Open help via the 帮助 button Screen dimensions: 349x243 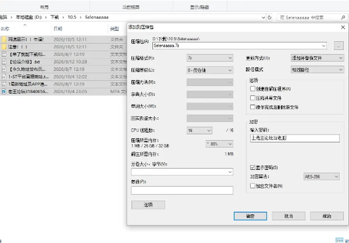pos(327,216)
